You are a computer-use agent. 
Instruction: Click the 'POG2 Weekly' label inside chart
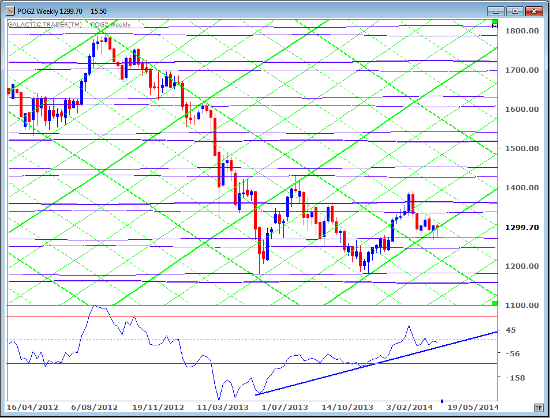coord(110,25)
